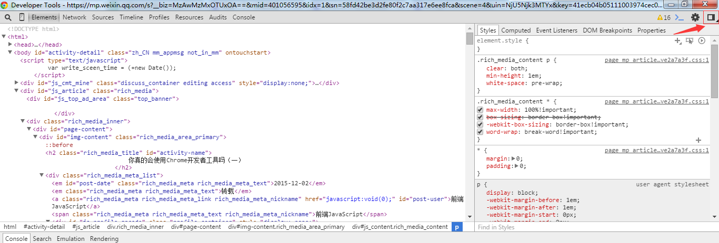Select #activity-detail breadcrumb

tap(44, 227)
